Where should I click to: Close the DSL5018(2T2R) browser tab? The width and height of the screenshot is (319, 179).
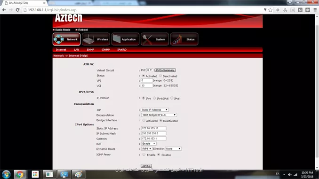coord(44,3)
